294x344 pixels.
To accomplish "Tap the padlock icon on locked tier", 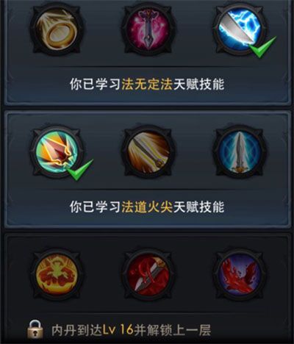I will (x=35, y=329).
